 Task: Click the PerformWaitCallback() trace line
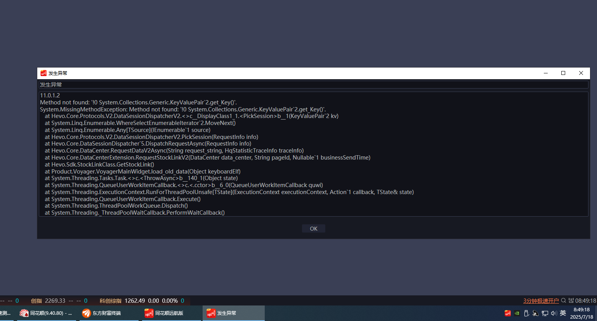135,213
